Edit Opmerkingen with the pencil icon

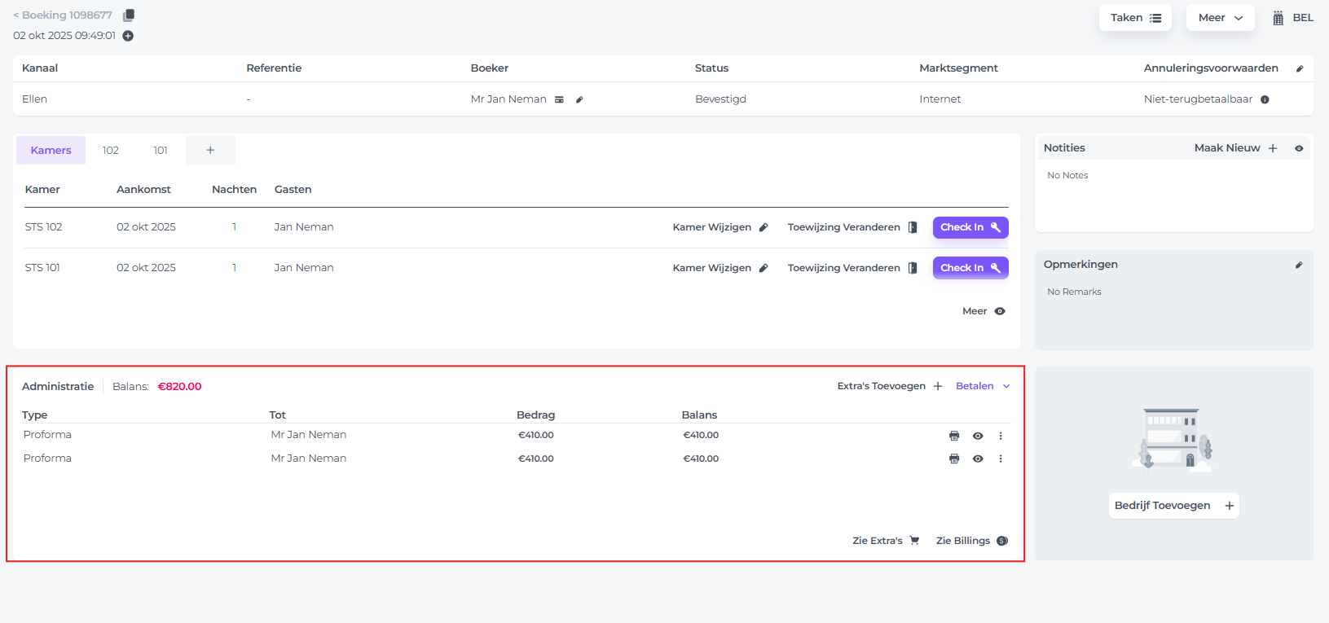tap(1299, 265)
